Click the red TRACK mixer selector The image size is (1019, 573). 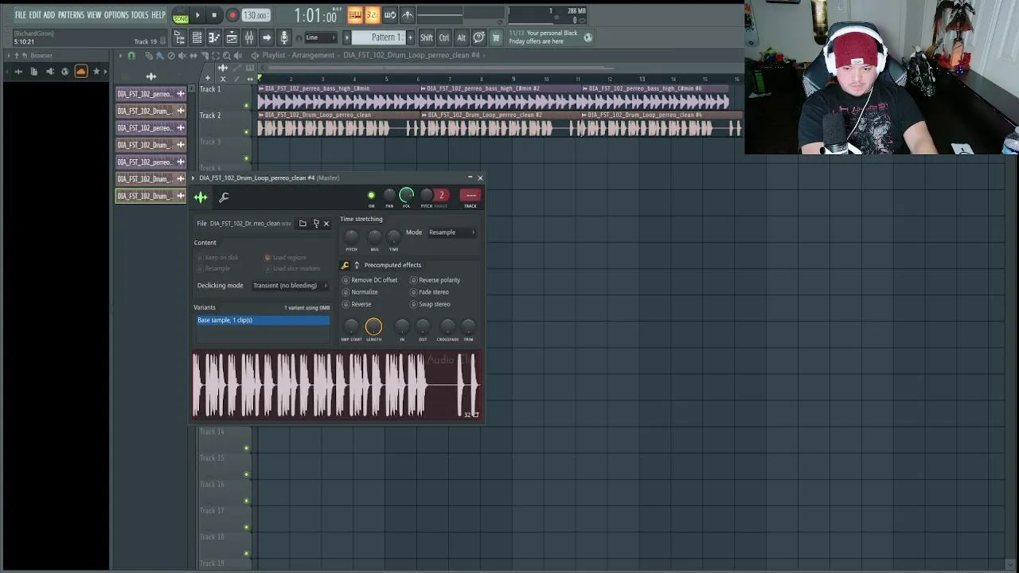pos(470,195)
